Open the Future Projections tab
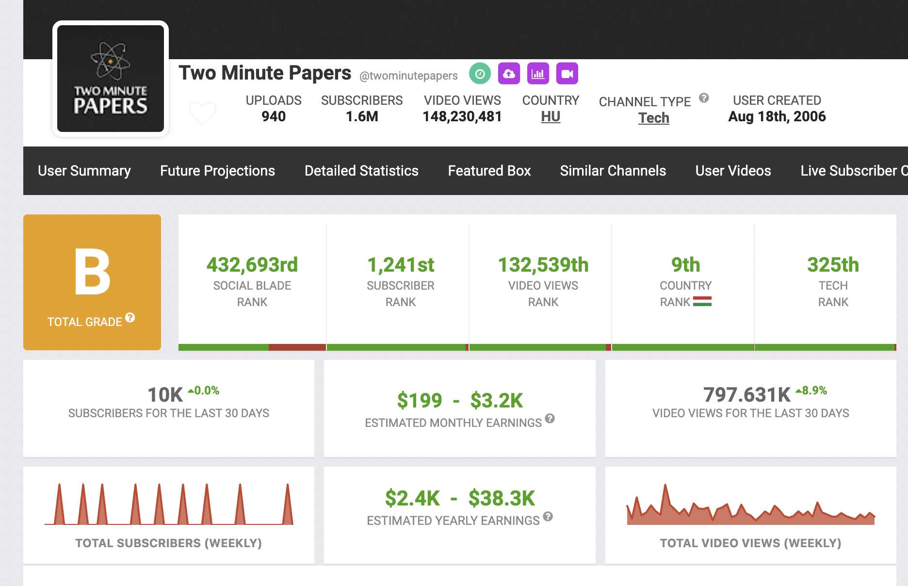This screenshot has width=908, height=586. [218, 171]
